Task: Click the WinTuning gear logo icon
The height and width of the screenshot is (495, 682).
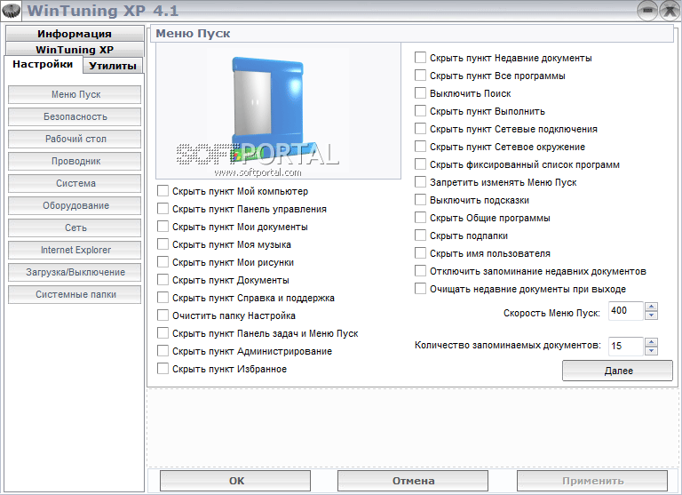Action: pos(12,11)
